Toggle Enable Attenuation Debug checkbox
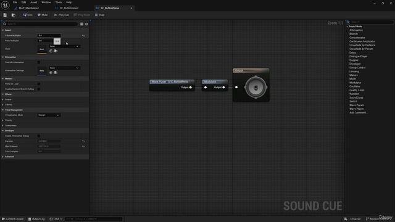The width and height of the screenshot is (395, 222). pyautogui.click(x=38, y=136)
